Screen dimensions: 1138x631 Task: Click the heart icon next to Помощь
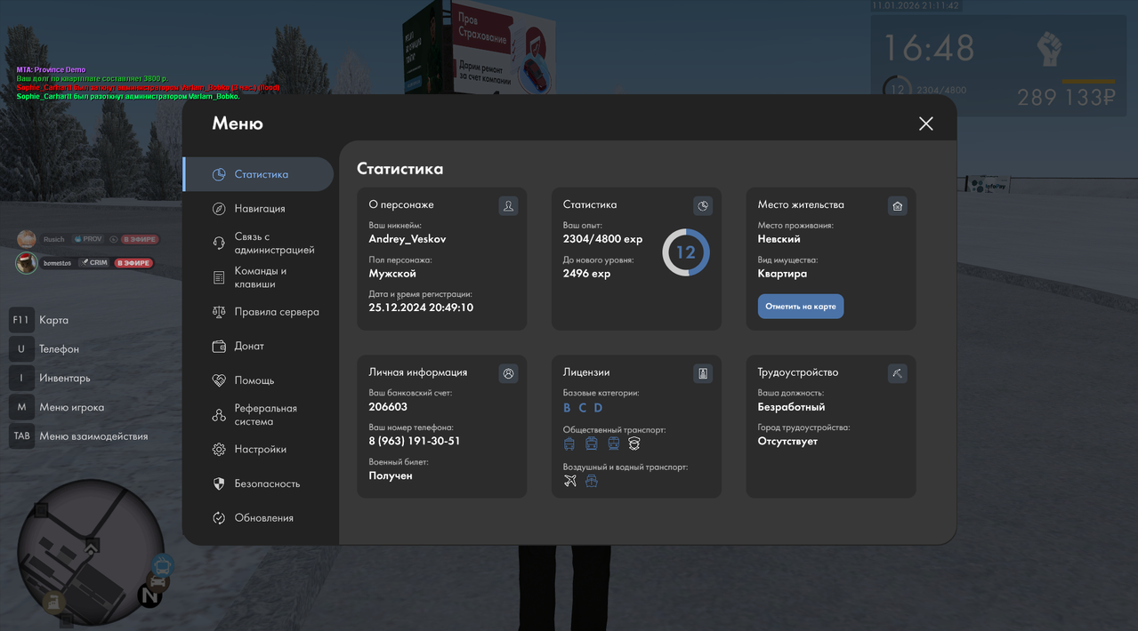pos(219,380)
